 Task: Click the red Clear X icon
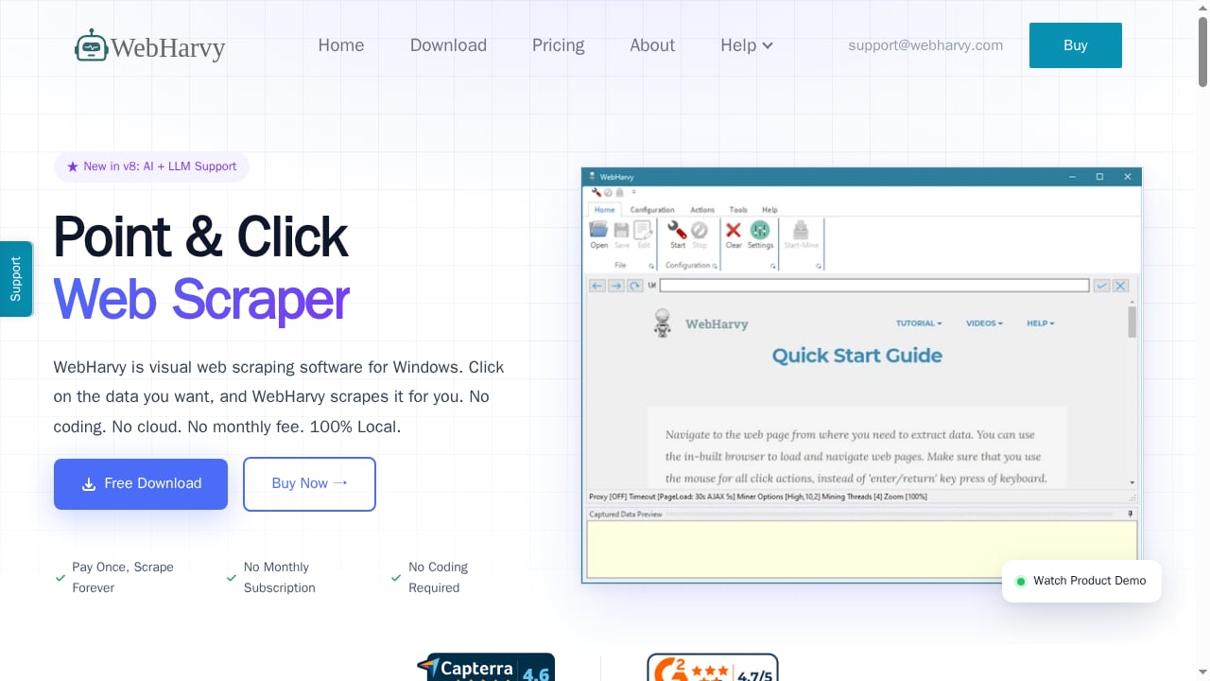734,230
